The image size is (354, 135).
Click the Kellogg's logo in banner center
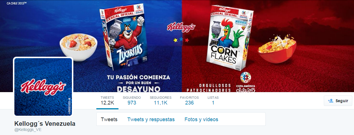[181, 27]
